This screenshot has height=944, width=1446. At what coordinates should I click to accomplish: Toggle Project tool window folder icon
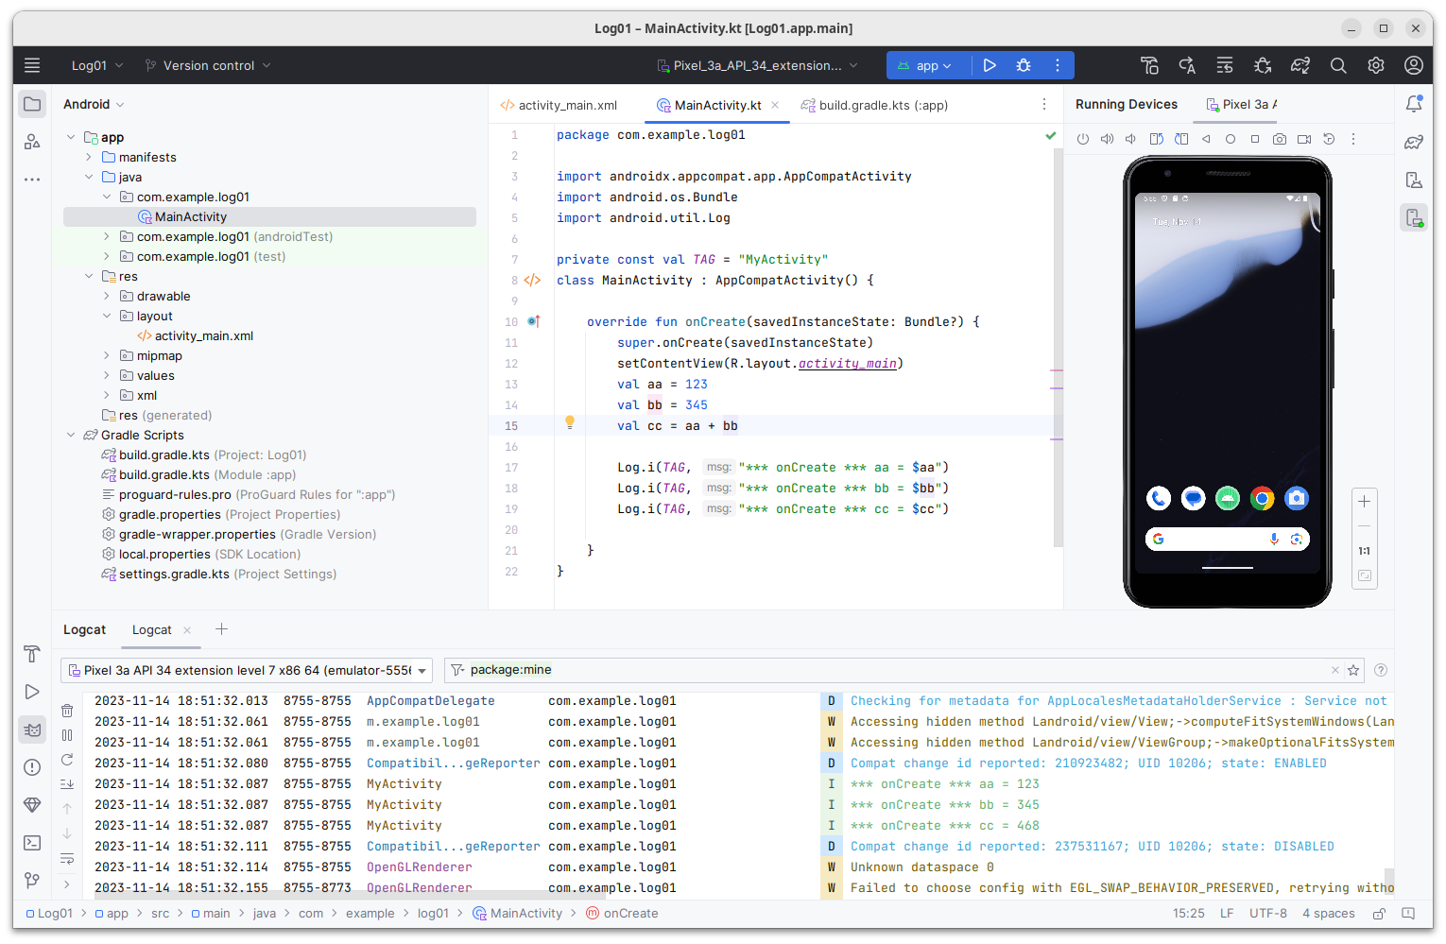click(32, 104)
